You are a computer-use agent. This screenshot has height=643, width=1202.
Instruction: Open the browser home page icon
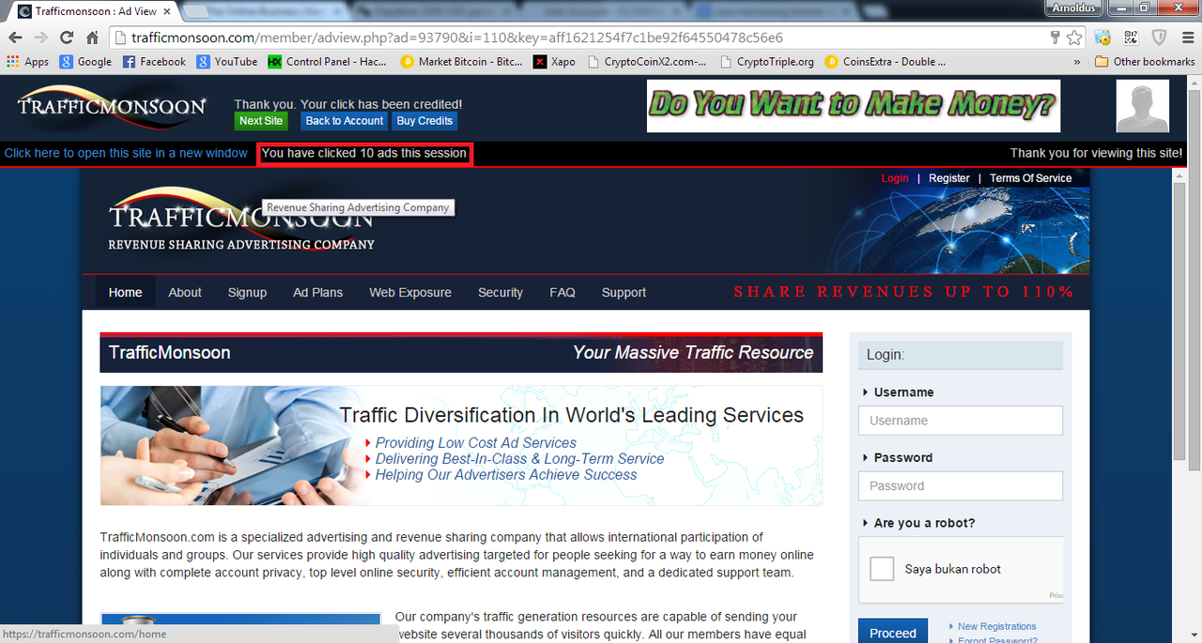[92, 38]
